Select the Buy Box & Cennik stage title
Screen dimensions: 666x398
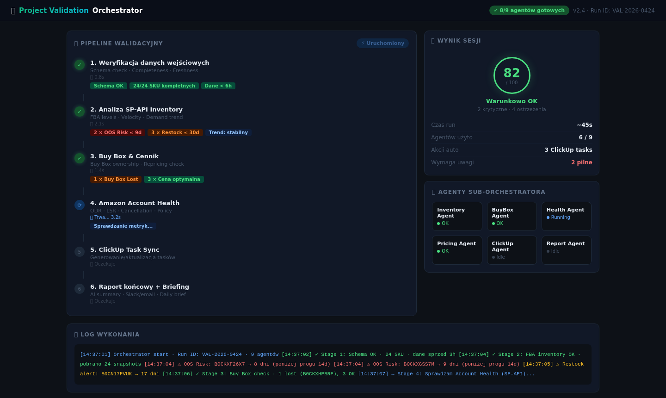[124, 156]
